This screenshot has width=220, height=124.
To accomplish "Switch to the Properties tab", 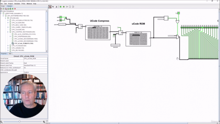I will [4, 54].
